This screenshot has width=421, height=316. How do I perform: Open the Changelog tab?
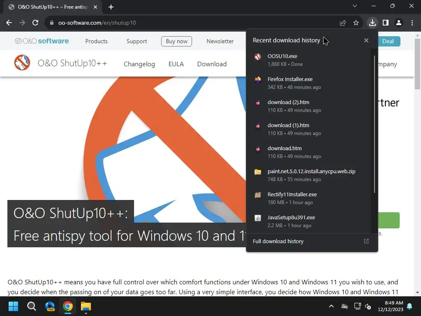pyautogui.click(x=139, y=64)
